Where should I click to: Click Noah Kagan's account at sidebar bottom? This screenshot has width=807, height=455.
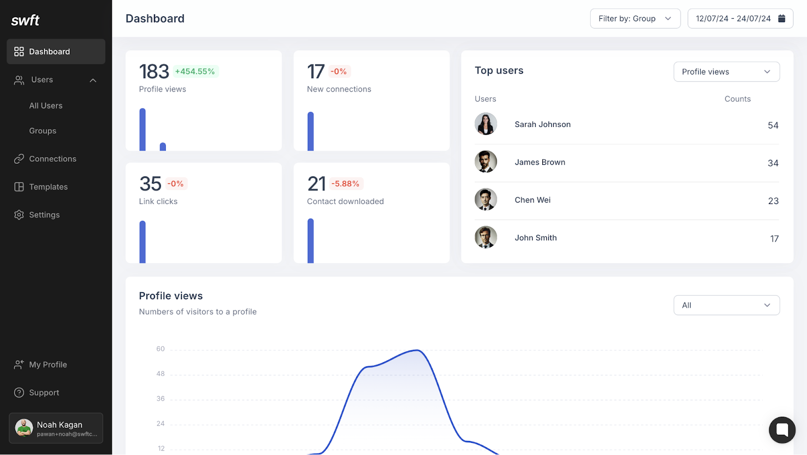55,428
